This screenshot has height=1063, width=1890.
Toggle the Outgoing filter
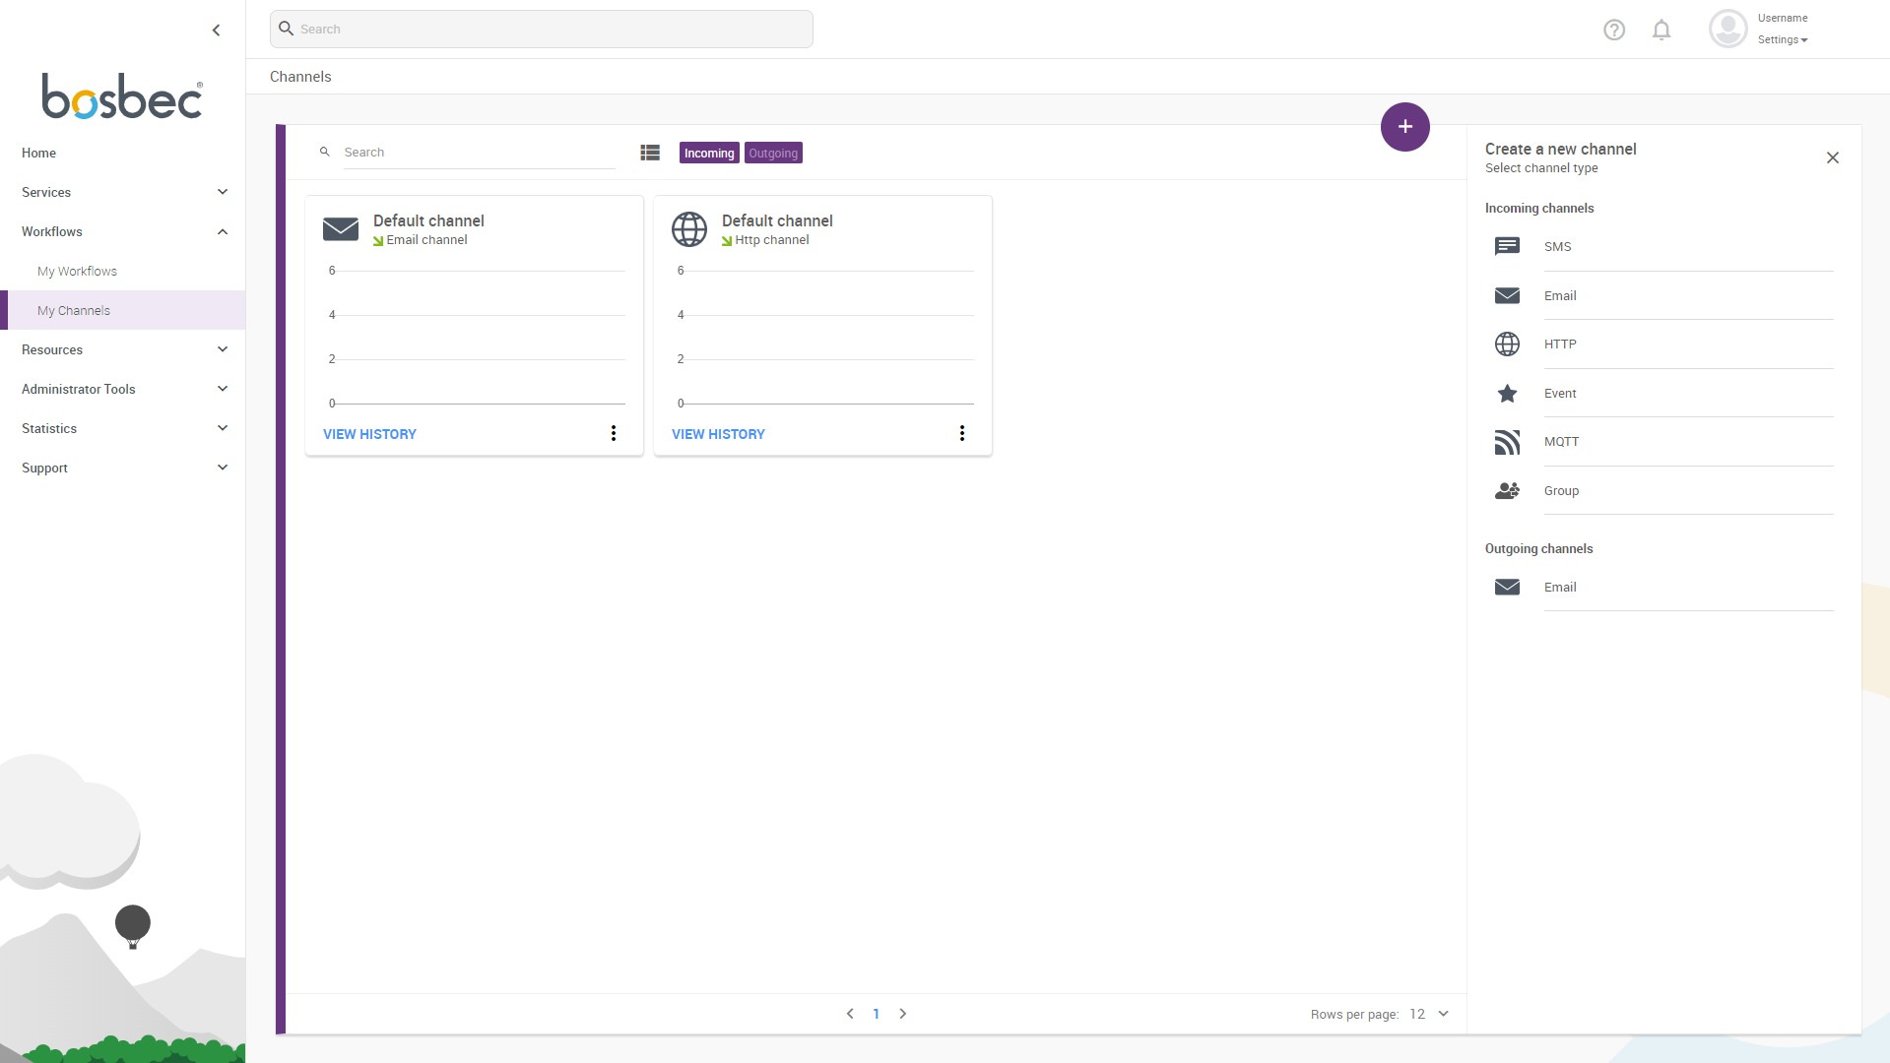[x=773, y=153]
